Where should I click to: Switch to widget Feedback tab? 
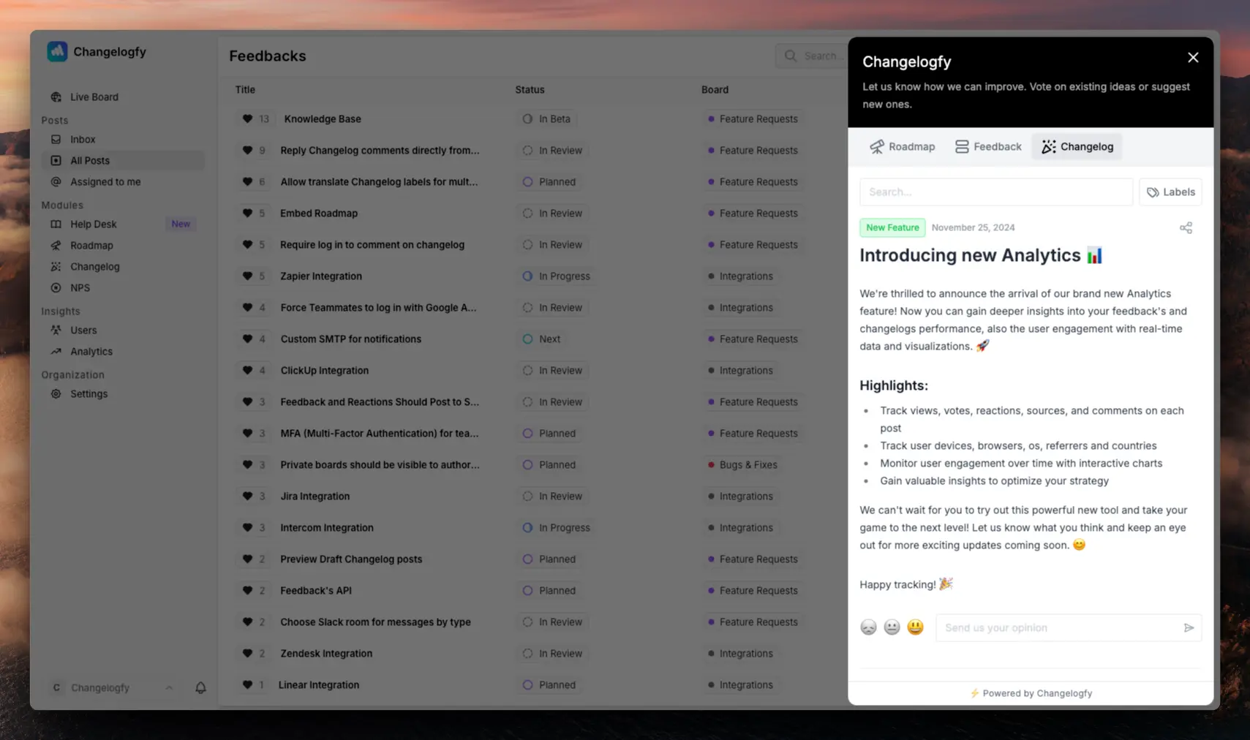(988, 146)
